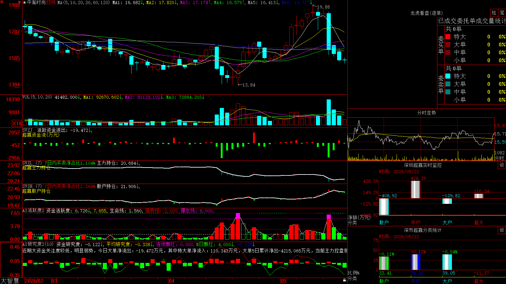
Task: Click the X10 volume multiplier box
Action: [x=17, y=123]
